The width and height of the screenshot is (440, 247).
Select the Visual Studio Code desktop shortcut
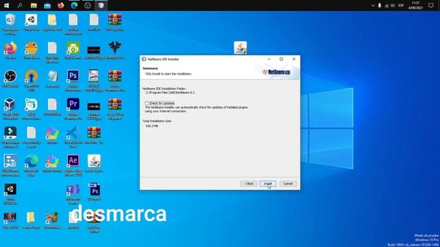tap(73, 137)
